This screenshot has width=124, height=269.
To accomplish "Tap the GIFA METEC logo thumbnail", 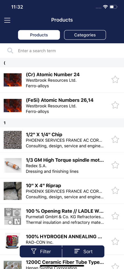I will point(13,216).
